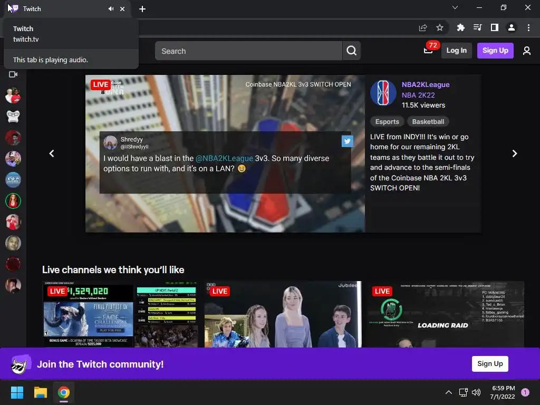Open the media controls icon in Chrome toolbar
Screen dimensions: 540x405
(477, 27)
